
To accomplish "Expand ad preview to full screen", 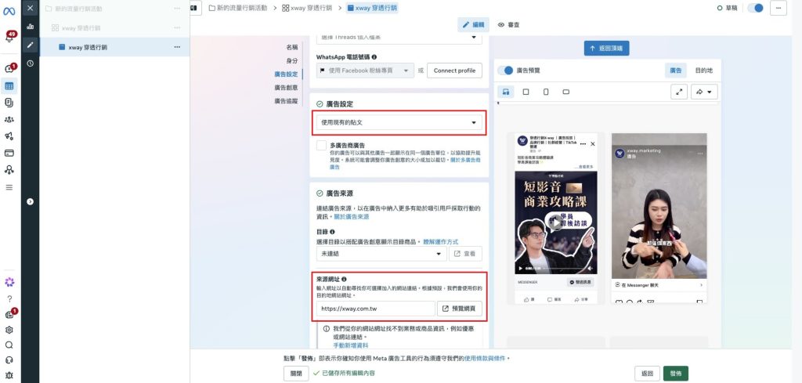I will coord(679,92).
